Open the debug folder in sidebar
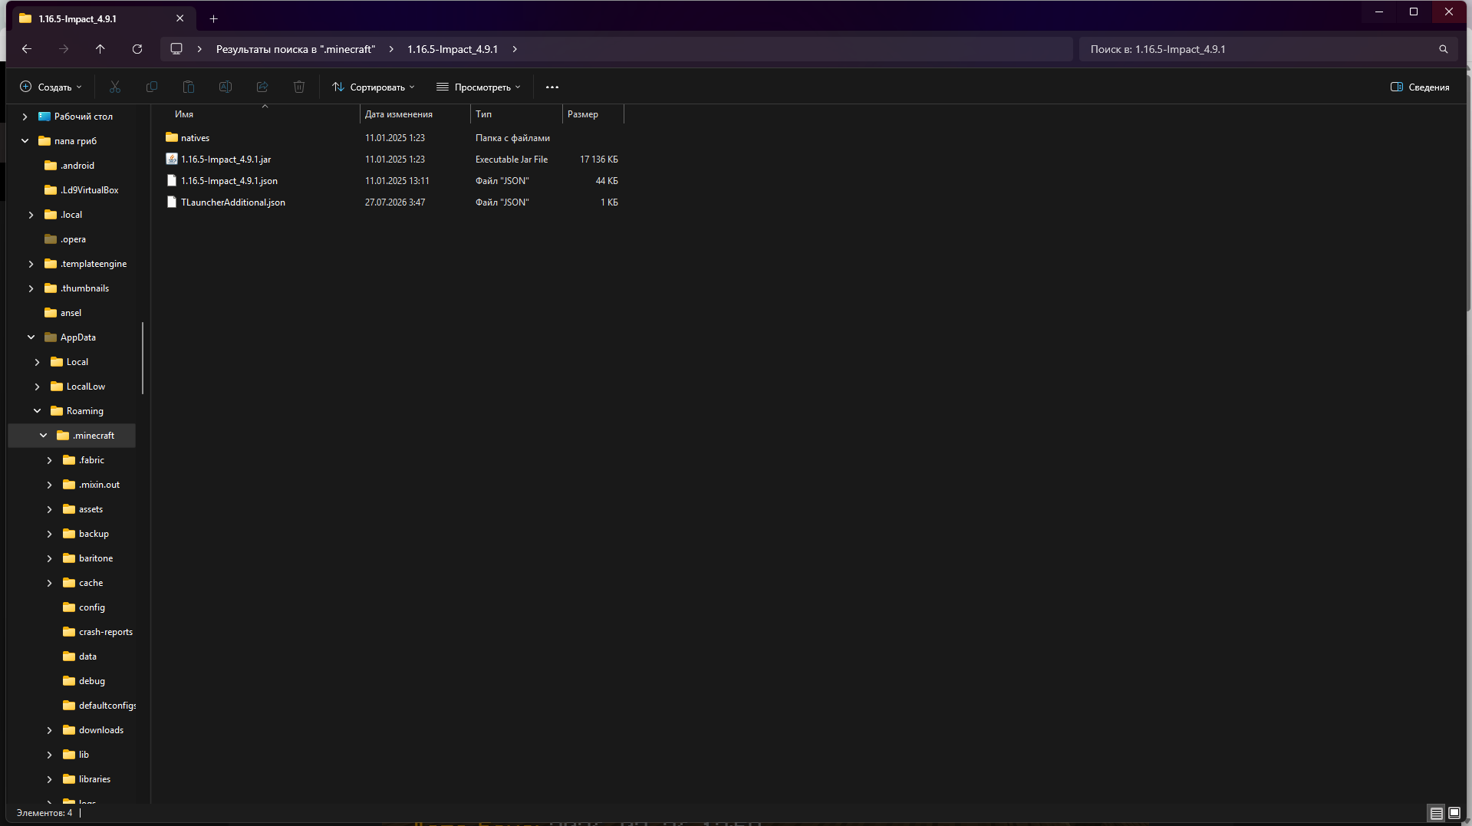Viewport: 1472px width, 826px height. [84, 681]
